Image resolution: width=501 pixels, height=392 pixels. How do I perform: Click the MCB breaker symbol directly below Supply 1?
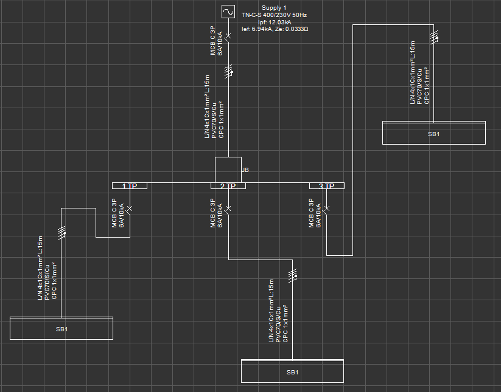[228, 37]
